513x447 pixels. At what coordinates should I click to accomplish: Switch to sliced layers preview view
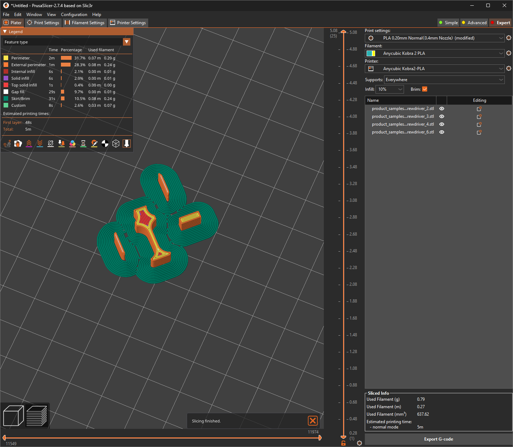pyautogui.click(x=37, y=416)
